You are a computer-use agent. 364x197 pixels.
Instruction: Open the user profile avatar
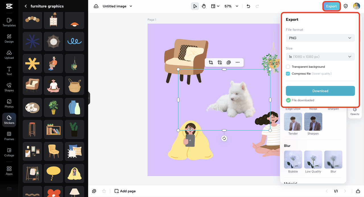[356, 6]
